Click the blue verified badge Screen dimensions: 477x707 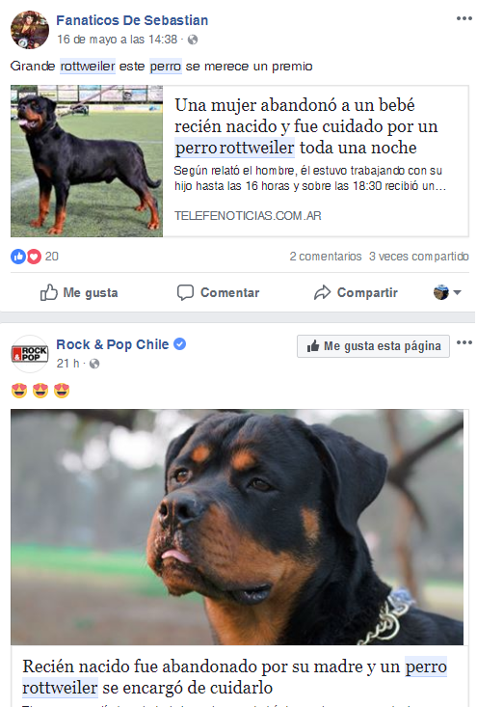(x=180, y=344)
